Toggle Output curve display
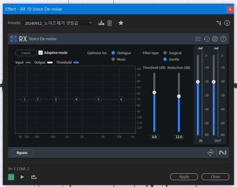Image resolution: width=237 pixels, height=187 pixels. [x=50, y=63]
